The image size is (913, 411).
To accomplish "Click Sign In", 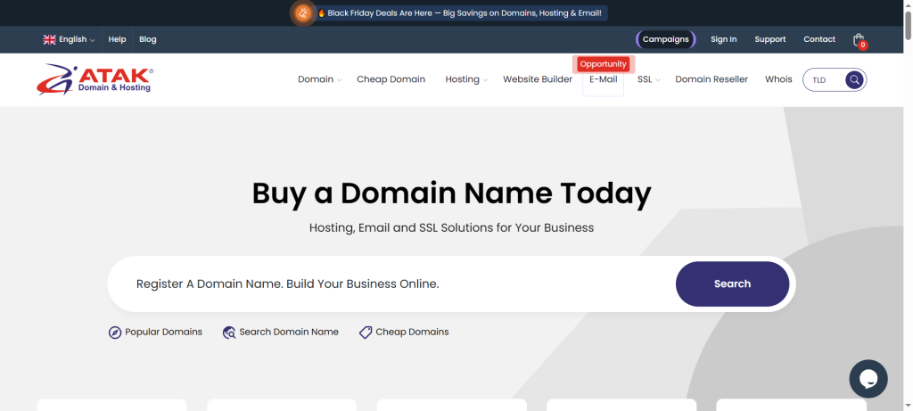I will pyautogui.click(x=724, y=39).
